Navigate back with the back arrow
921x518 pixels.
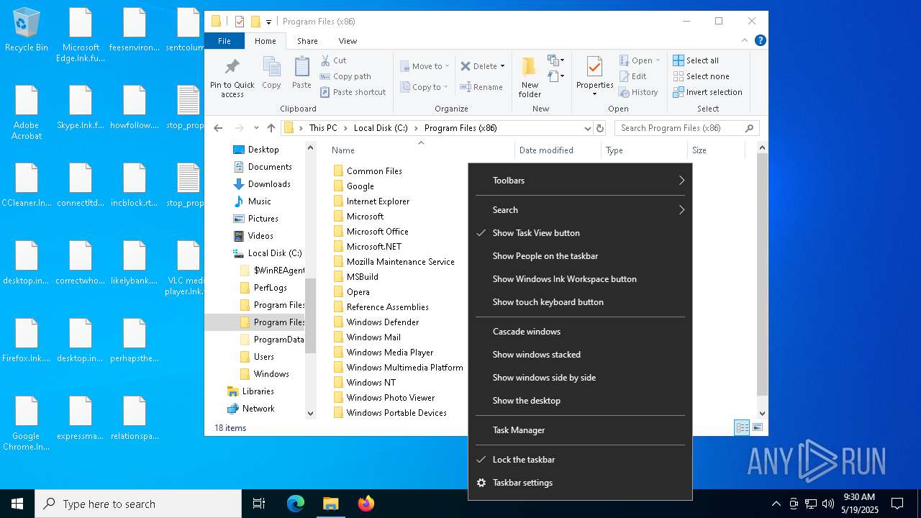click(x=219, y=128)
